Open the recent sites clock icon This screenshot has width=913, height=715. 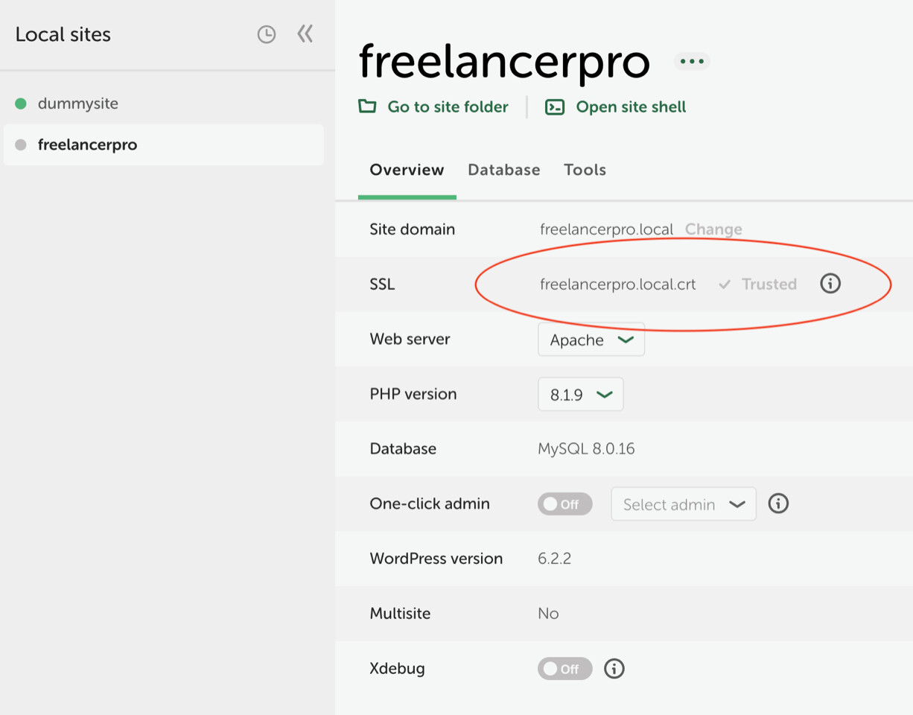pos(267,34)
